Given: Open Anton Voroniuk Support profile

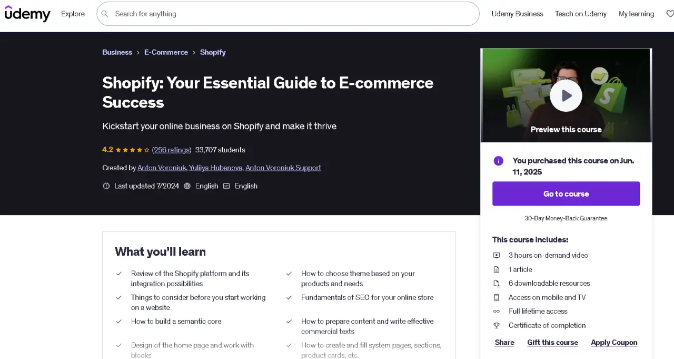Looking at the screenshot, I should click(x=283, y=168).
